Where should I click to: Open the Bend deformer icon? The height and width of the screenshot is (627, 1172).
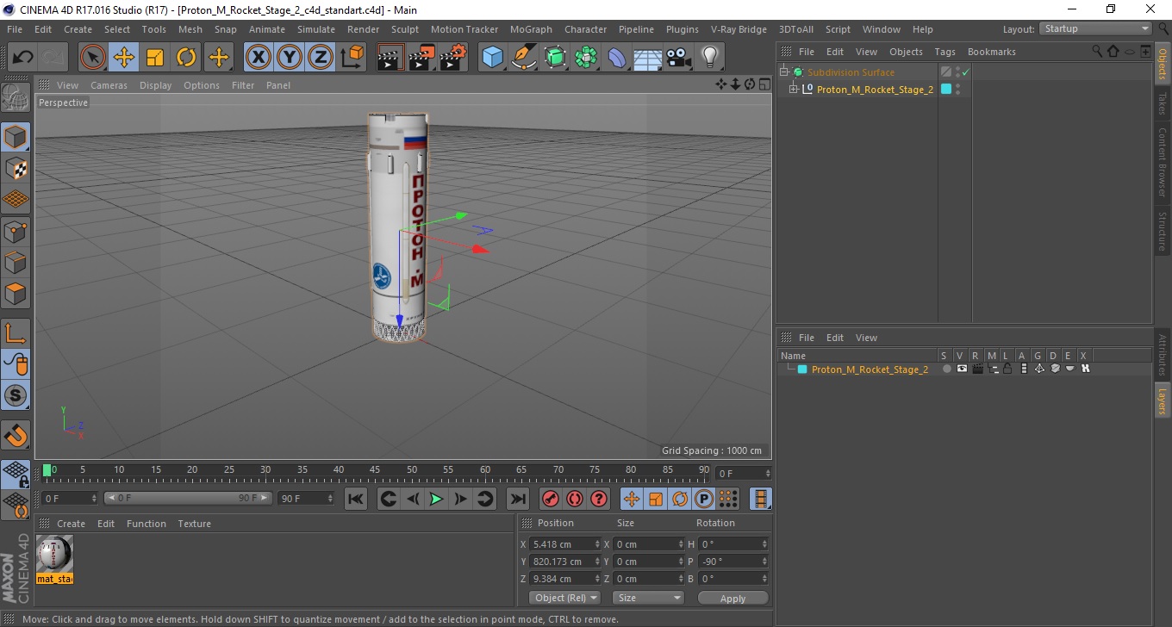point(618,58)
